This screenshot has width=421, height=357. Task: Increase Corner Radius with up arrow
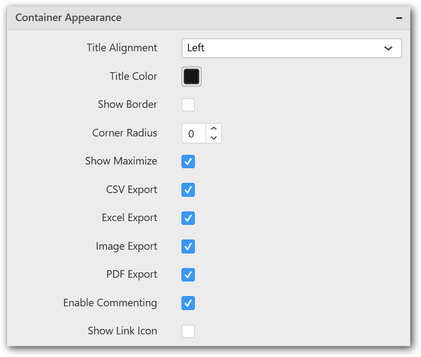pos(214,129)
